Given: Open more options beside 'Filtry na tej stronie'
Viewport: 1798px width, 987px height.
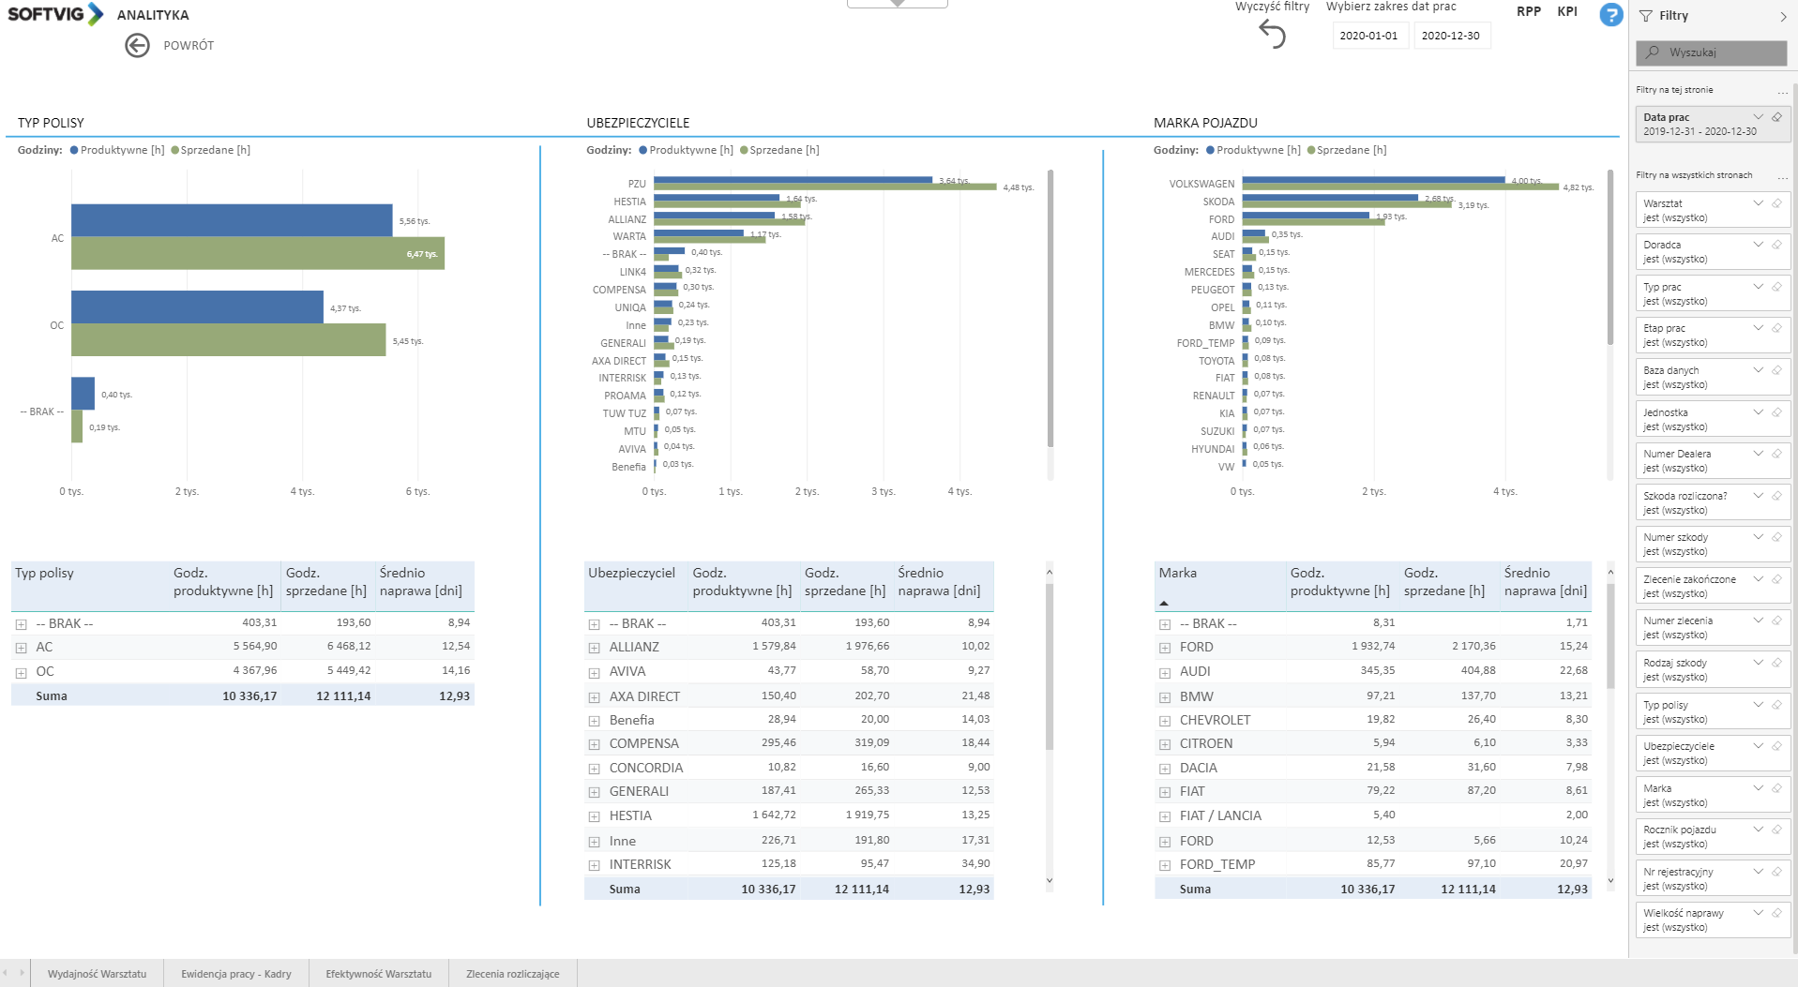Looking at the screenshot, I should (1782, 91).
